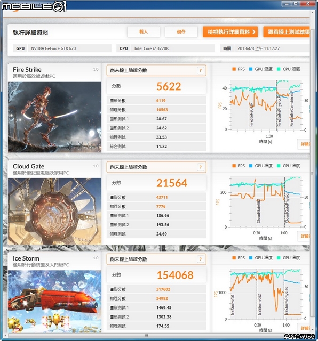
Task: Click Ice Storm graphics test 2 value 1302.38
Action: (164, 316)
